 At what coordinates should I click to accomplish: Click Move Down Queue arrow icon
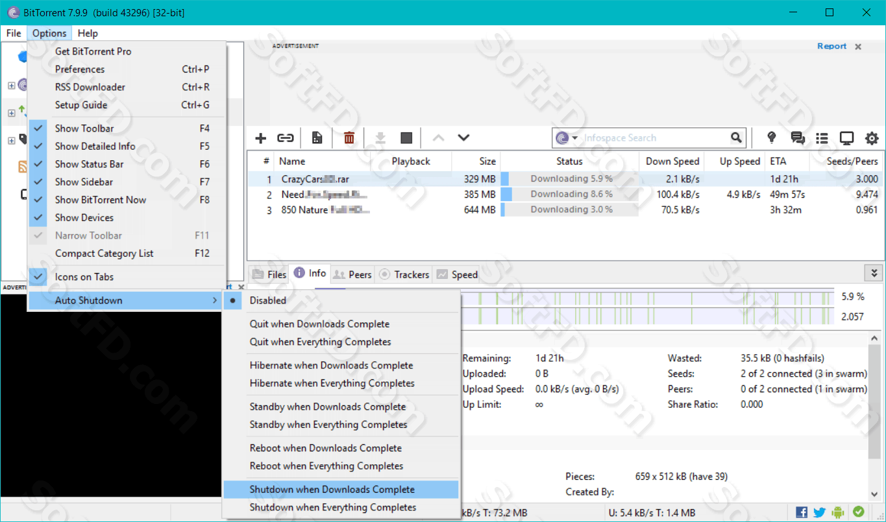click(x=463, y=138)
